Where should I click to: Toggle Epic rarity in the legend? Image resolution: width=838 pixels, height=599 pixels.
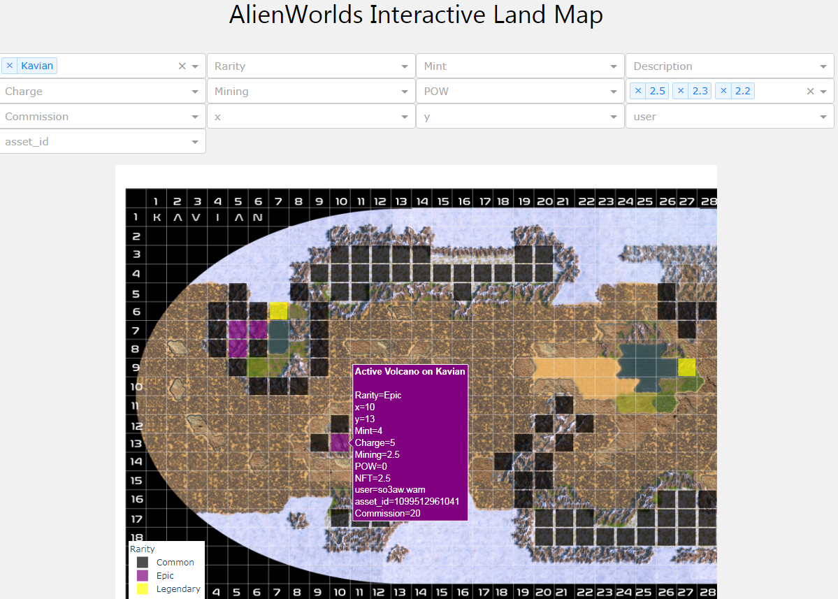[156, 575]
